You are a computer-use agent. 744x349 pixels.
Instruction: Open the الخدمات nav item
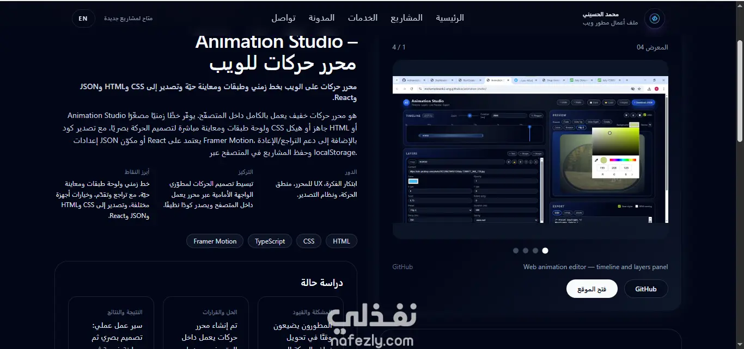(363, 18)
